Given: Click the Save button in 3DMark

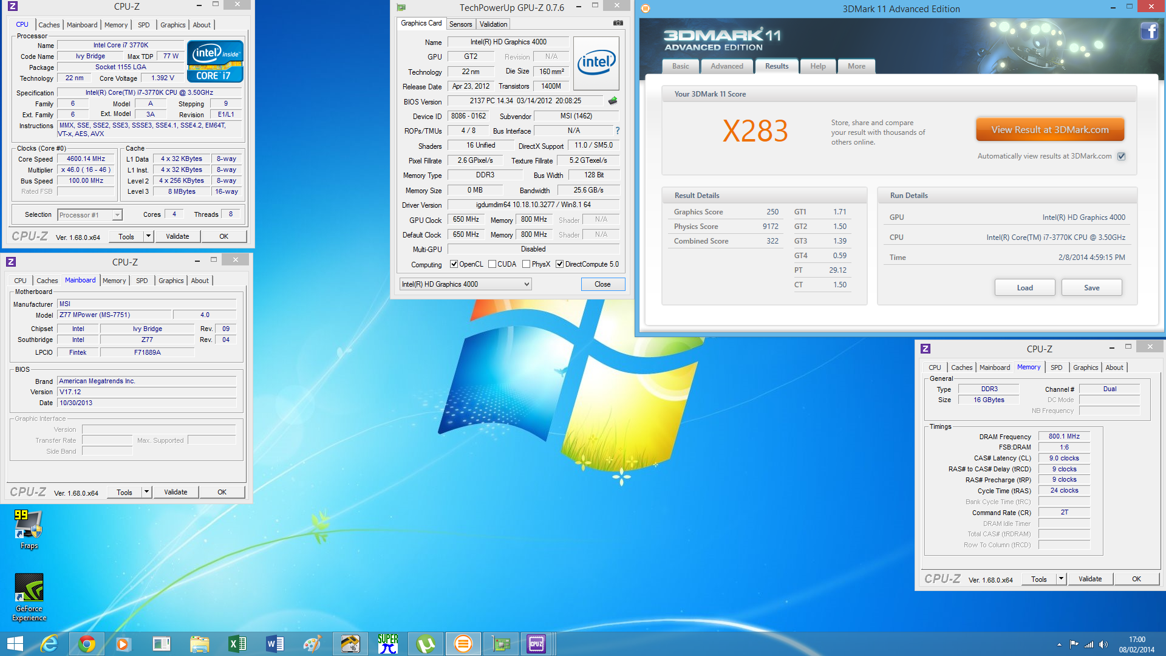Looking at the screenshot, I should pos(1091,288).
